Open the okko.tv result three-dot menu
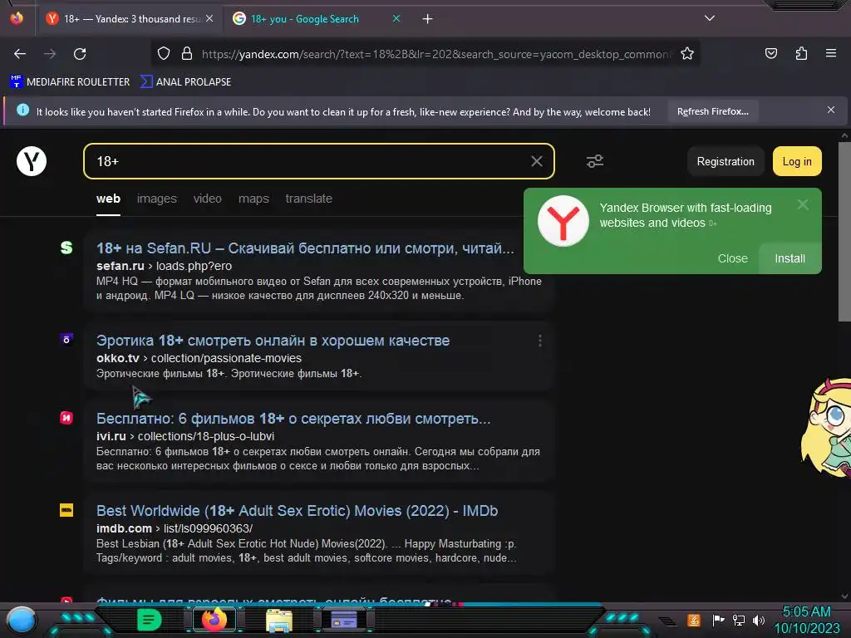851x638 pixels. [x=539, y=341]
